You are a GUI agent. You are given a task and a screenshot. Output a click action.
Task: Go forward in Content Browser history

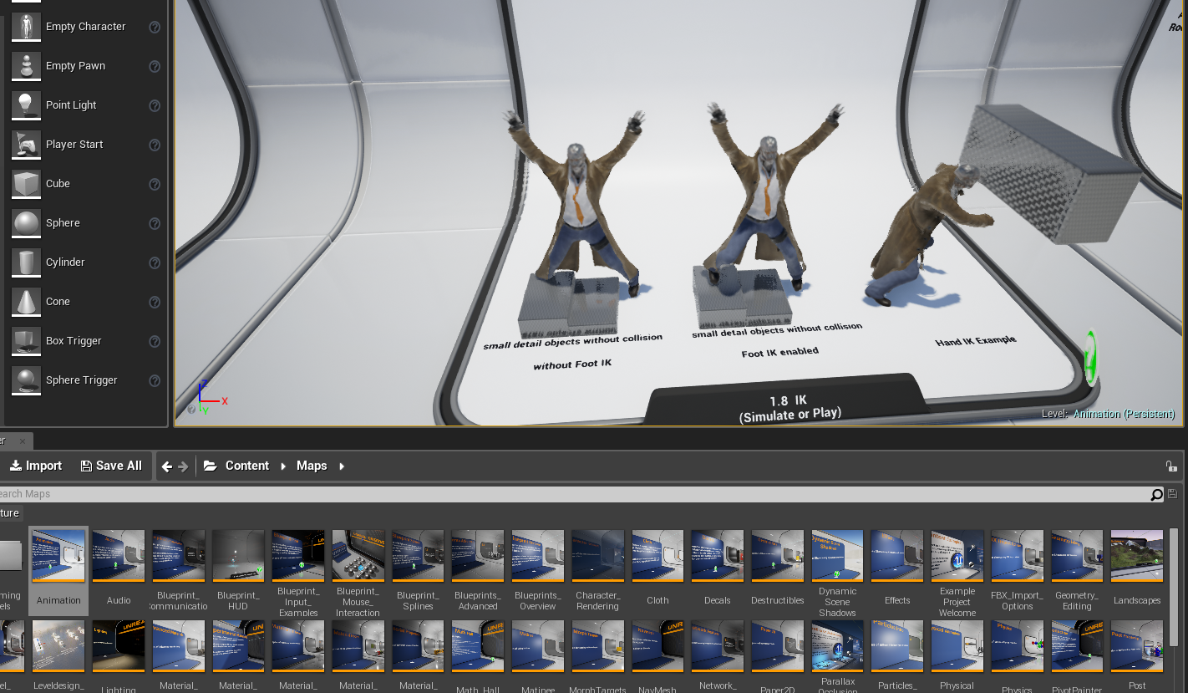click(183, 466)
